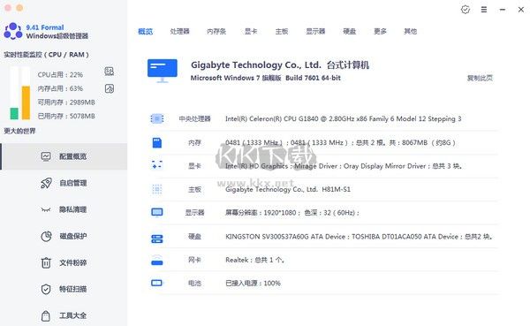Switch to the 硬盘 tab
The height and width of the screenshot is (326, 530).
(350, 32)
